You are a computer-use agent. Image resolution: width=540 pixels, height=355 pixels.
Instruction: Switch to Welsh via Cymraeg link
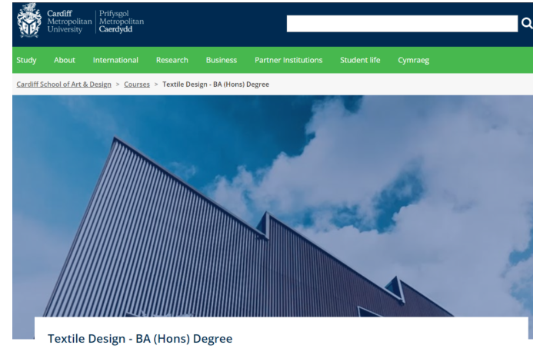[x=413, y=60]
